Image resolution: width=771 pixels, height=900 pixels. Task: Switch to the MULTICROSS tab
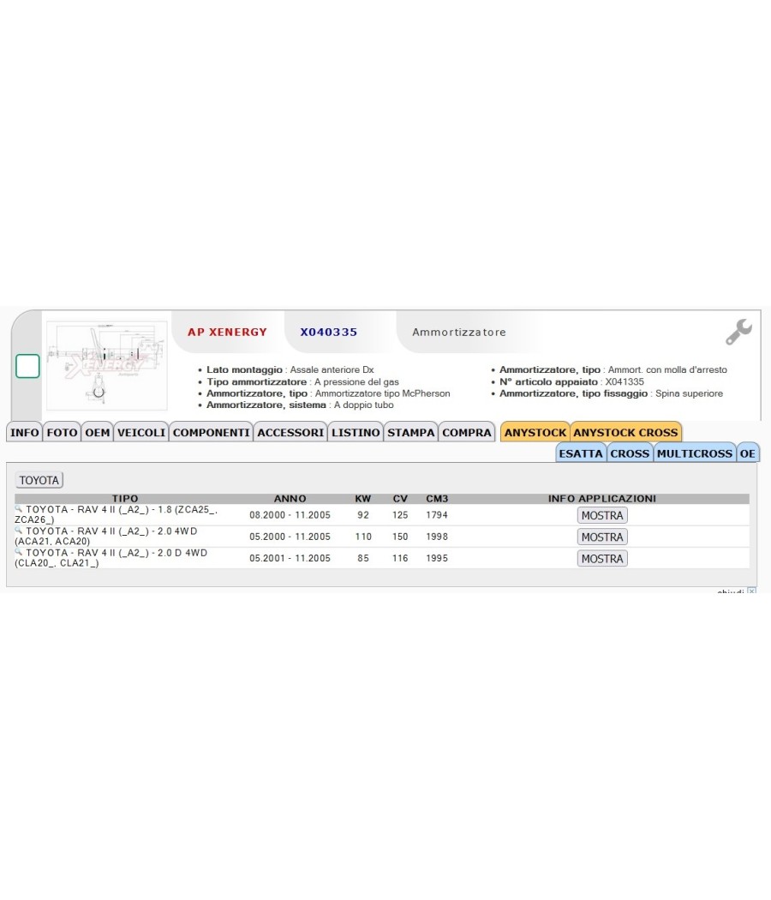(x=695, y=453)
